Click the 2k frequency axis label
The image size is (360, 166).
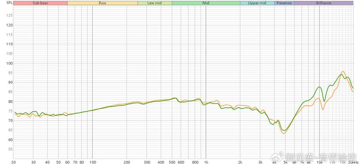coord(240,163)
